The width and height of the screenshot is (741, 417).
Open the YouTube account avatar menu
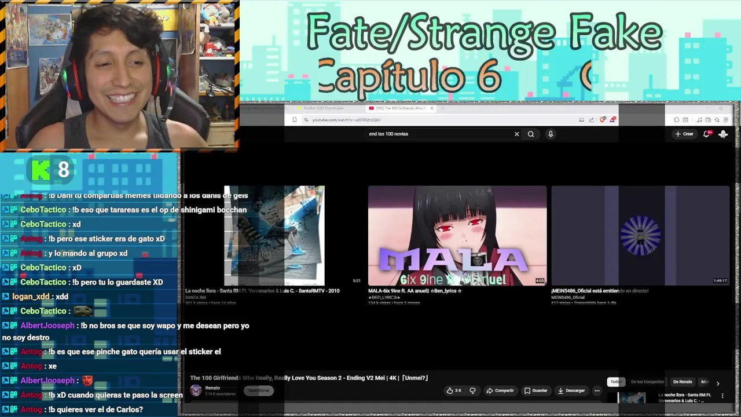coord(723,134)
